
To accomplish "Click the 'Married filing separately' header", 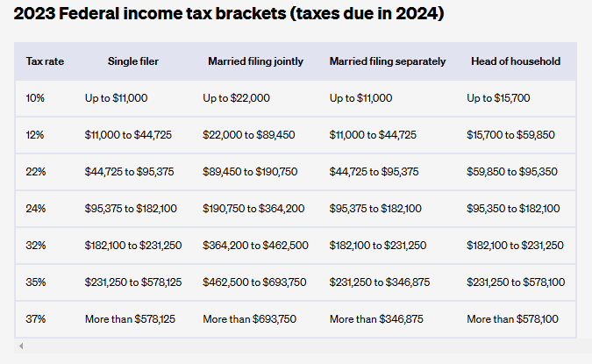I will [388, 61].
